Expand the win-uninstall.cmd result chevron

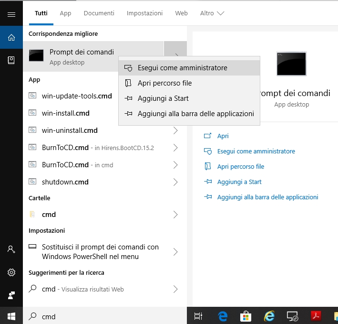[x=175, y=130]
